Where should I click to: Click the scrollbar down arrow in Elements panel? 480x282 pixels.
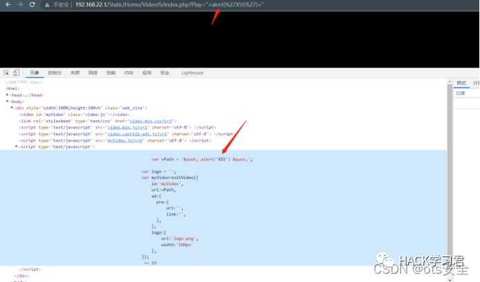pyautogui.click(x=450, y=279)
